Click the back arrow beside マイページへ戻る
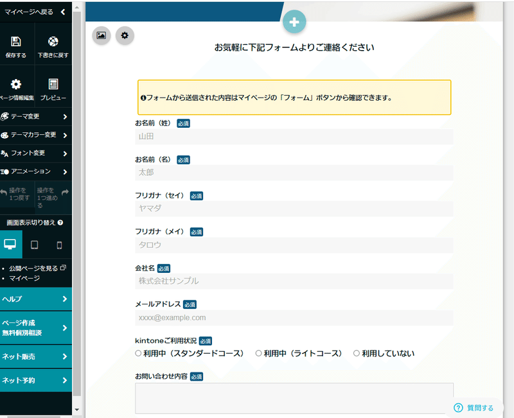514x418 pixels. (63, 12)
